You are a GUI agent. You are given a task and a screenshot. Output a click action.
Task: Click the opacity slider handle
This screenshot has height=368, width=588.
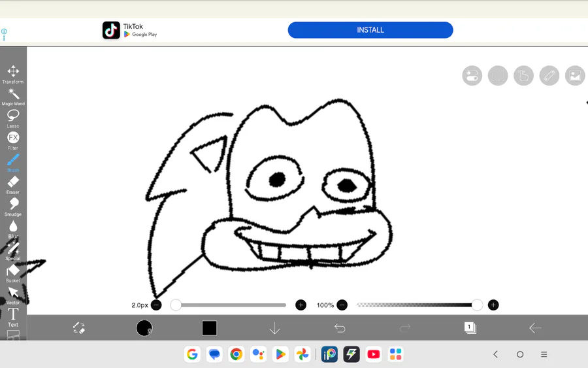(x=477, y=305)
